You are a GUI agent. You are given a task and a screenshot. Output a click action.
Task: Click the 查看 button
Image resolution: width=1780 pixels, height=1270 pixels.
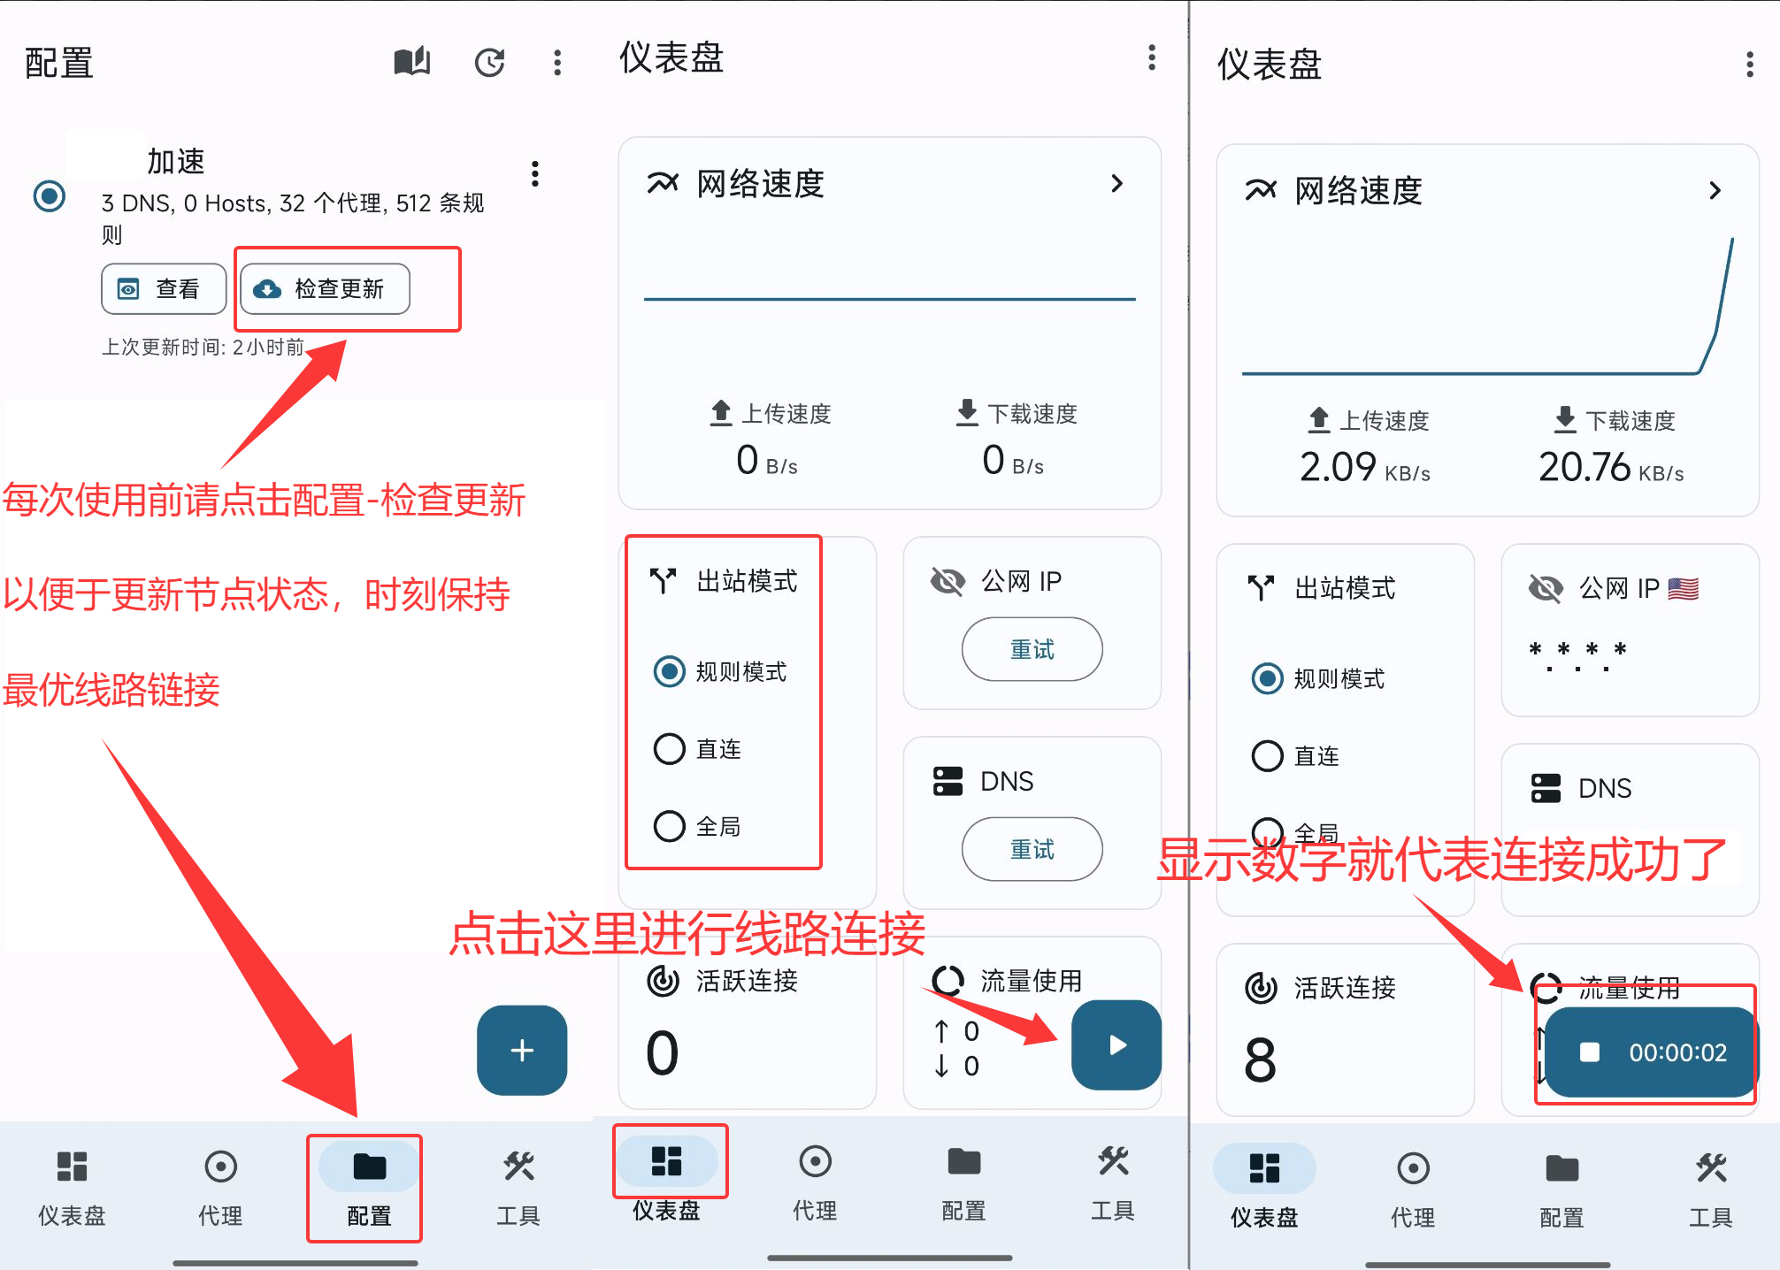tap(164, 289)
